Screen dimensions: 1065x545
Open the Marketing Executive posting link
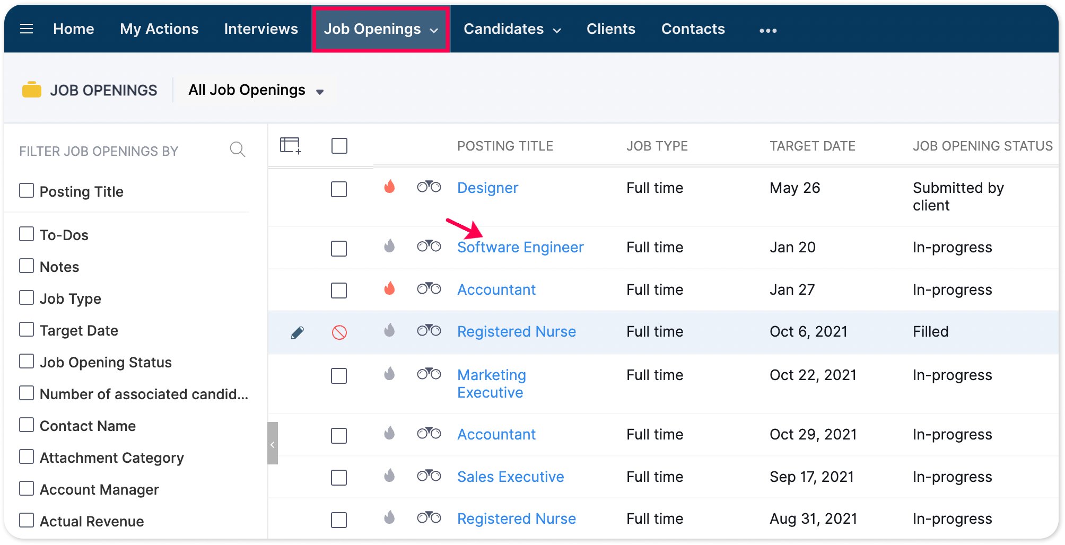tap(492, 384)
